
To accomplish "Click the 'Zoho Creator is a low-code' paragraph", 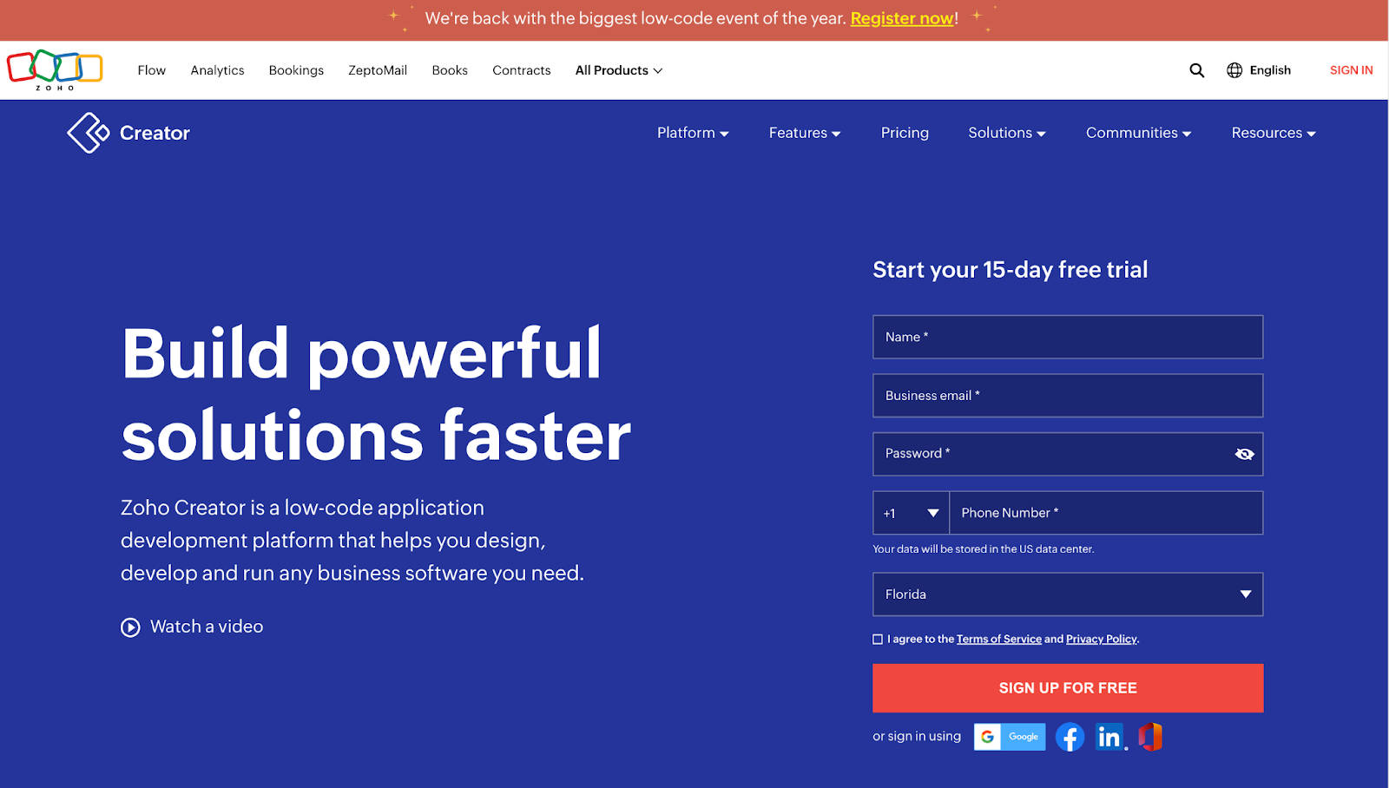I will pos(352,540).
